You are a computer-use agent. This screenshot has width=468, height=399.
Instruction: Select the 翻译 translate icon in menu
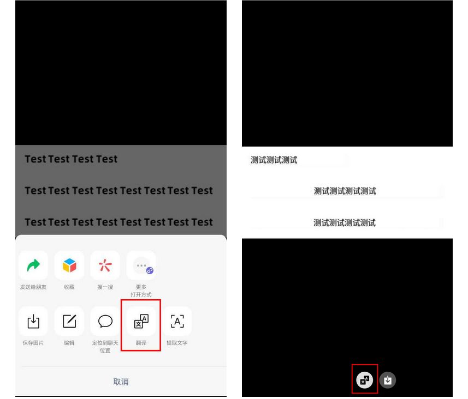pyautogui.click(x=141, y=321)
